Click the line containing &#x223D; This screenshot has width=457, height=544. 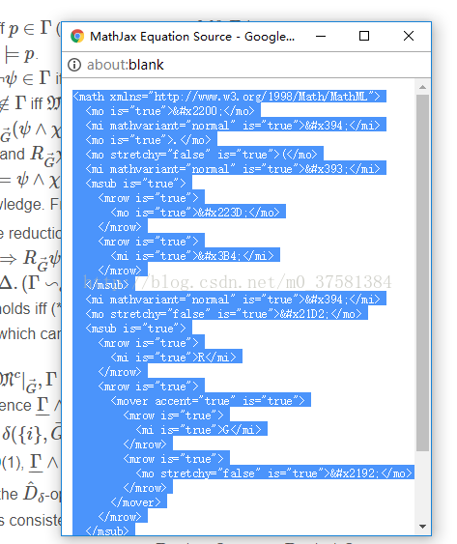195,213
